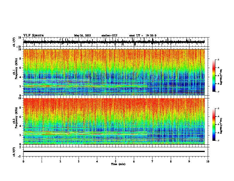Click the ch.1 frequency spectrogram plot

tap(114, 72)
